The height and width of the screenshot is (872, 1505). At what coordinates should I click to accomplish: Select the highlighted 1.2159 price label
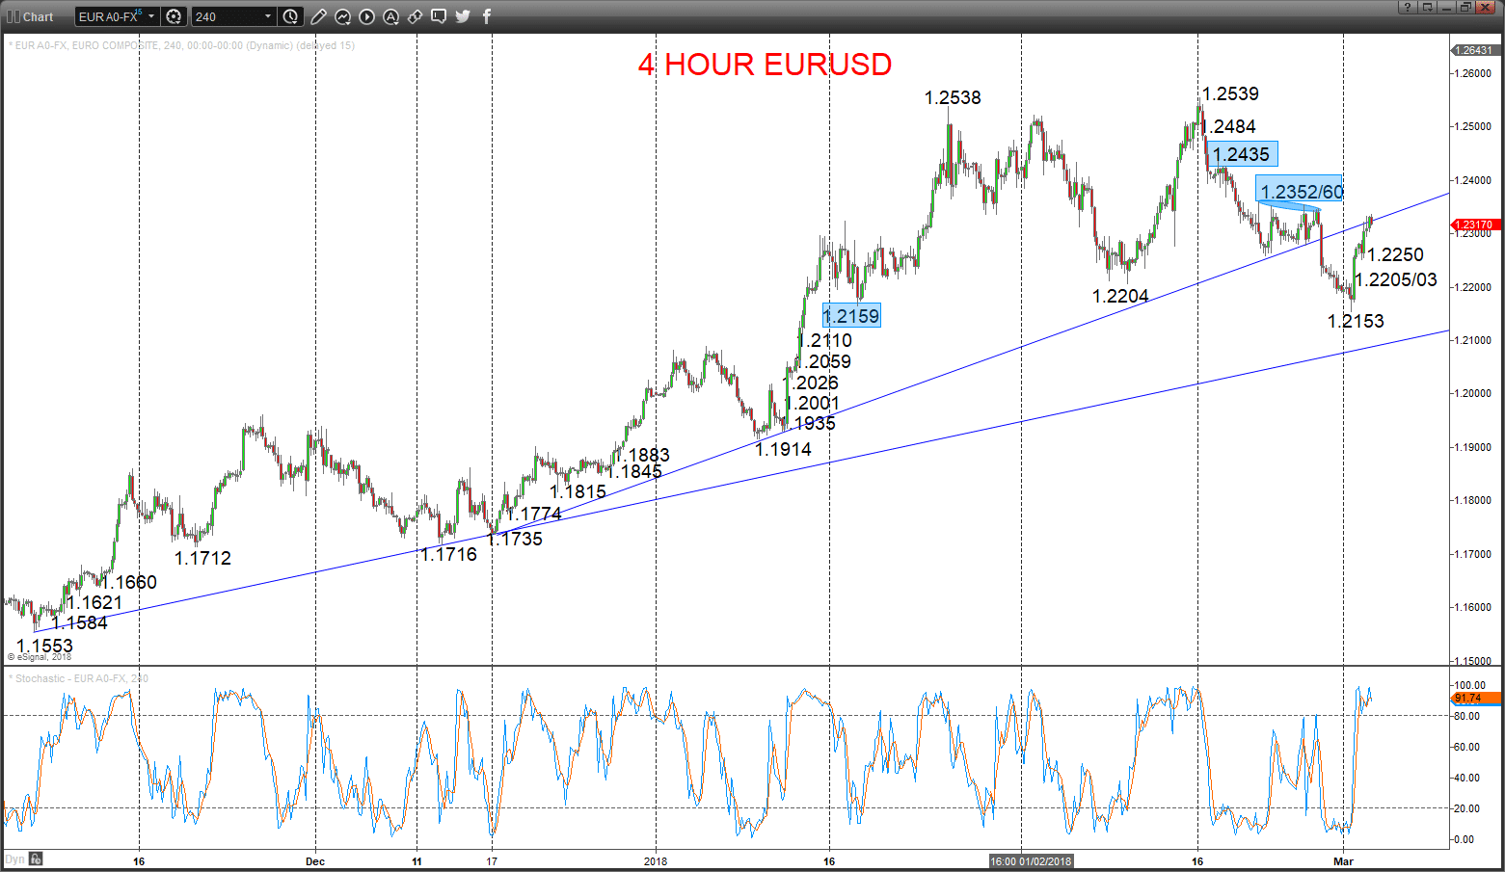[851, 316]
